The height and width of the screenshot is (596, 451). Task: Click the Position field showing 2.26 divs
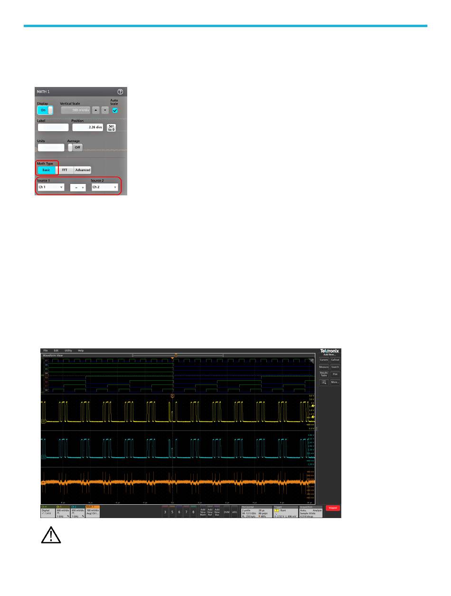pos(88,127)
